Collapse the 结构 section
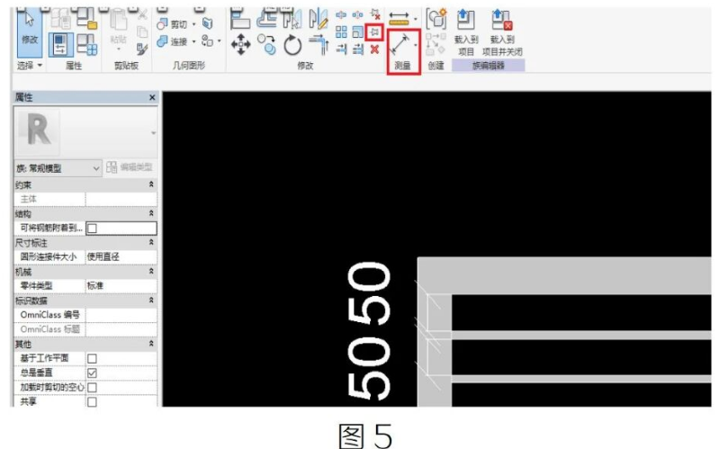The height and width of the screenshot is (449, 719). 151,213
